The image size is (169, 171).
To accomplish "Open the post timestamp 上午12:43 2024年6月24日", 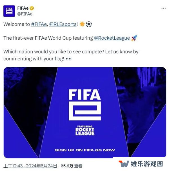I will click(30, 166).
